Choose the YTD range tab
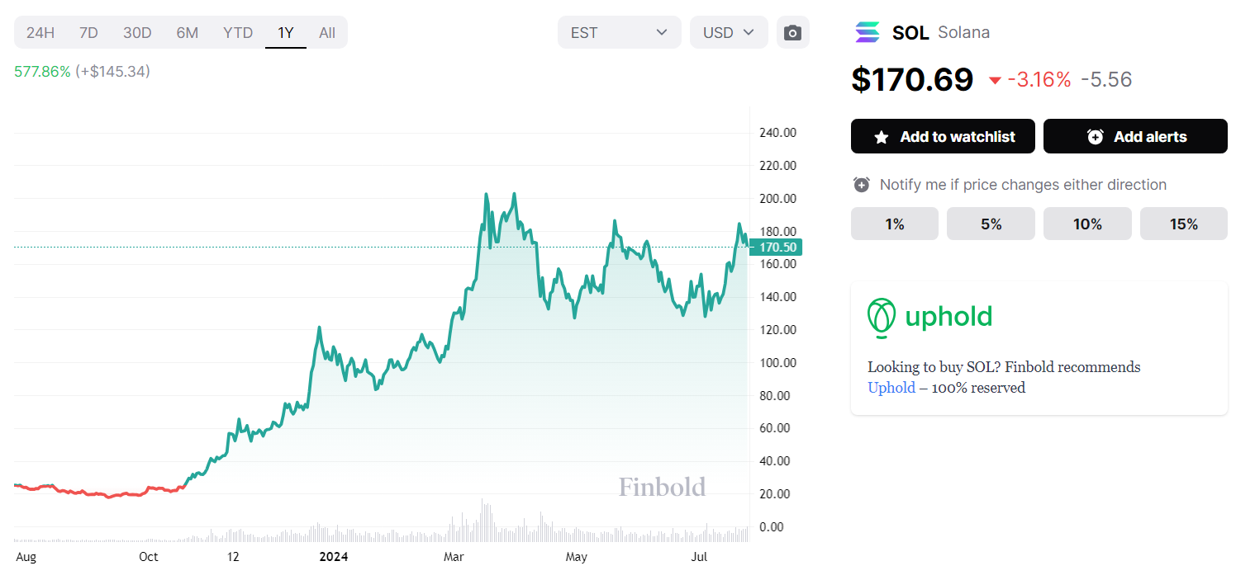This screenshot has height=580, width=1255. tap(238, 33)
